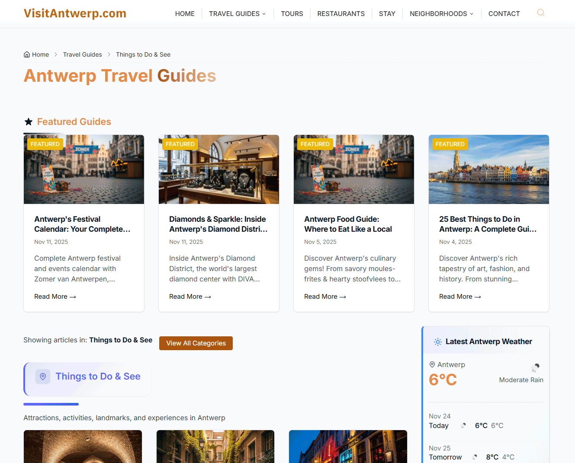Click the brick tunnel thumbnail at the bottom
The height and width of the screenshot is (463, 575).
(x=83, y=447)
